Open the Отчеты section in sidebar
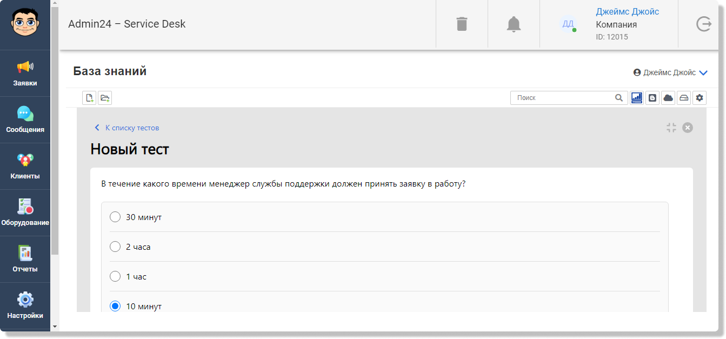Viewport: 726px width, 339px height. coord(25,260)
